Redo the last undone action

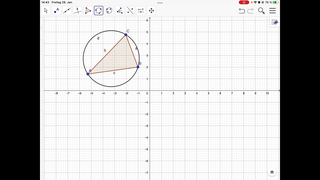tap(250, 11)
